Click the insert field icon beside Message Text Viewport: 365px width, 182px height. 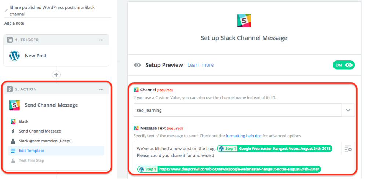click(x=348, y=149)
